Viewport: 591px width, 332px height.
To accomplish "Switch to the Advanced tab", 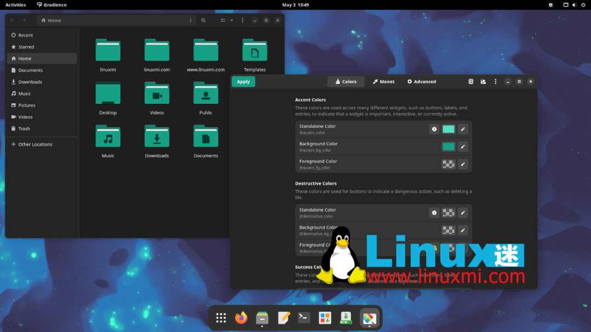I will 421,81.
